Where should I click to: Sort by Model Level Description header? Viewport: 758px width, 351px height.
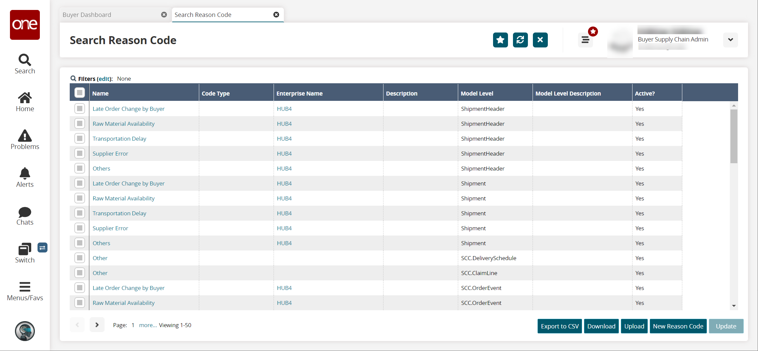(582, 93)
